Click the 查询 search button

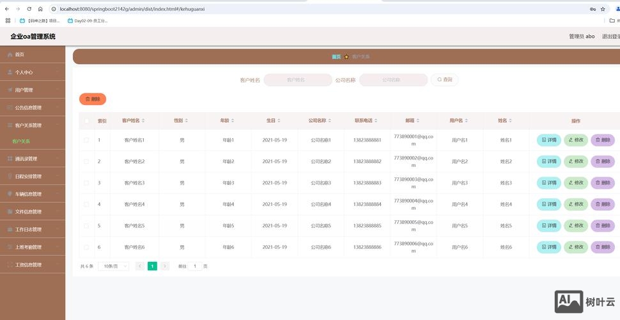click(x=444, y=80)
